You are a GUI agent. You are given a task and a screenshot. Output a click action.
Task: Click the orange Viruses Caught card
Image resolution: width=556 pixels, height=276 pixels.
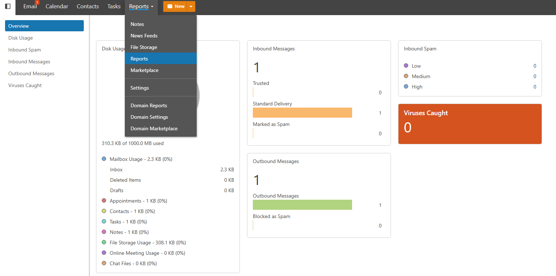click(x=470, y=124)
